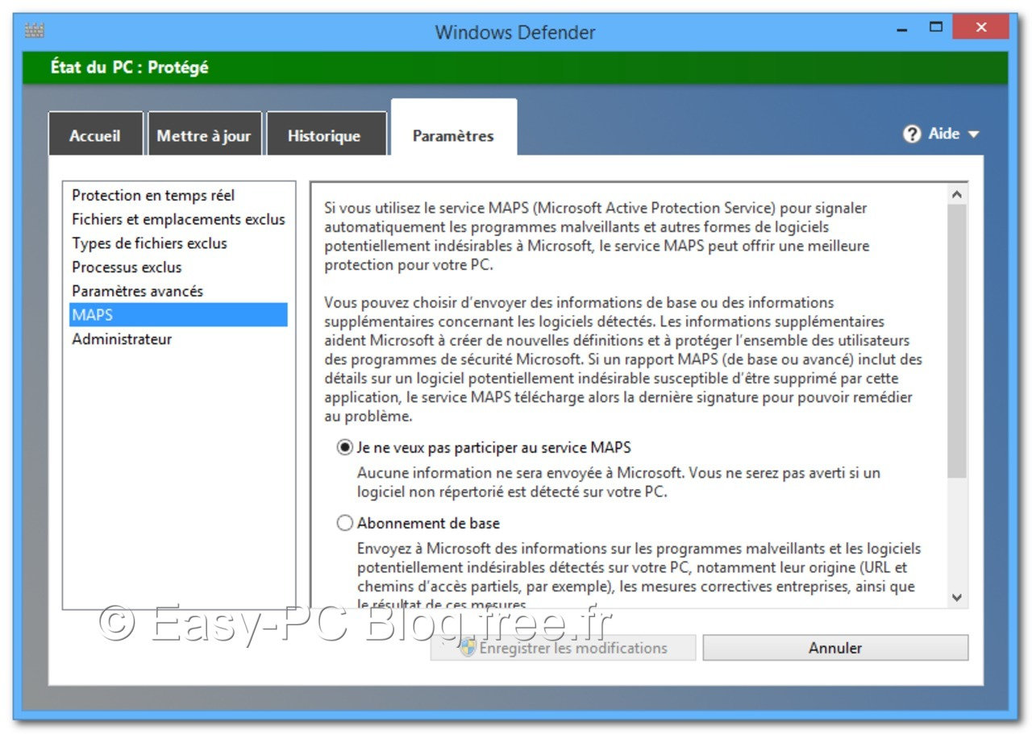Viewport: 1032px width, 734px height.
Task: Expand the Aide dropdown arrow
Action: click(973, 135)
